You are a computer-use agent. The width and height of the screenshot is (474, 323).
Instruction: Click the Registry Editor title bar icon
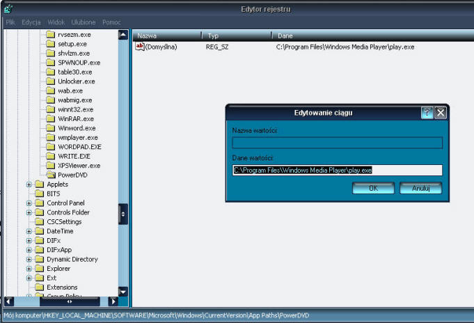pyautogui.click(x=7, y=9)
